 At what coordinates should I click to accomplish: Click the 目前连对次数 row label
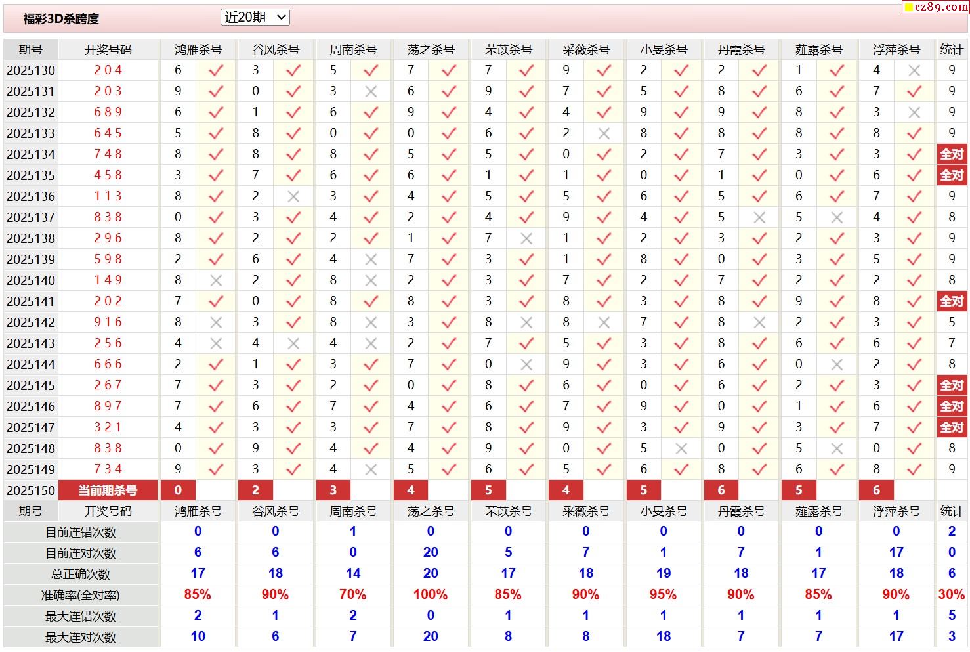tap(81, 554)
